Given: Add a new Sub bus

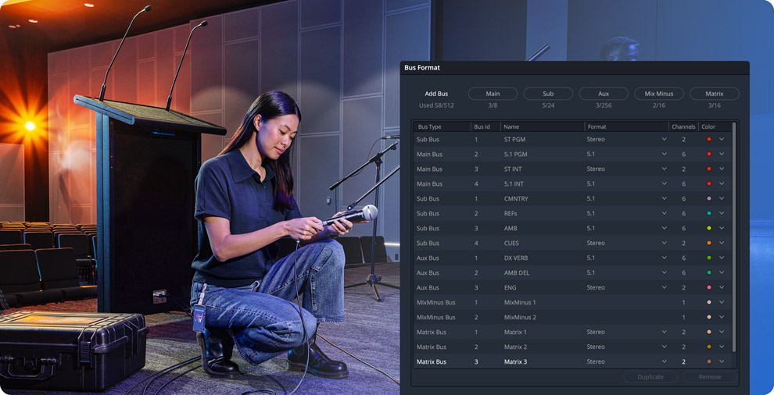Looking at the screenshot, I should 548,94.
